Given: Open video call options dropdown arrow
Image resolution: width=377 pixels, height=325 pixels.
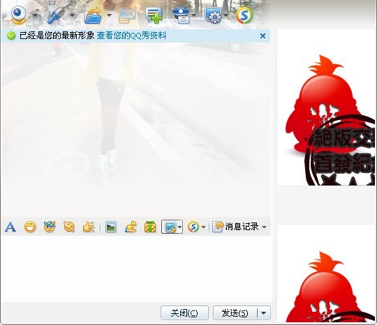Looking at the screenshot, I should click(35, 15).
